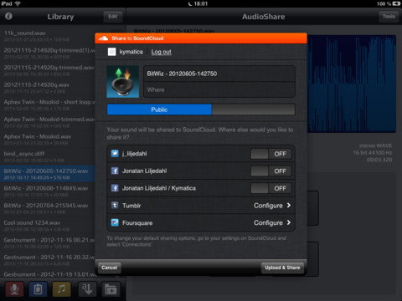The image size is (402, 301).
Task: Select Aphex Twin - Mookid - short loop
Action: coord(48,105)
